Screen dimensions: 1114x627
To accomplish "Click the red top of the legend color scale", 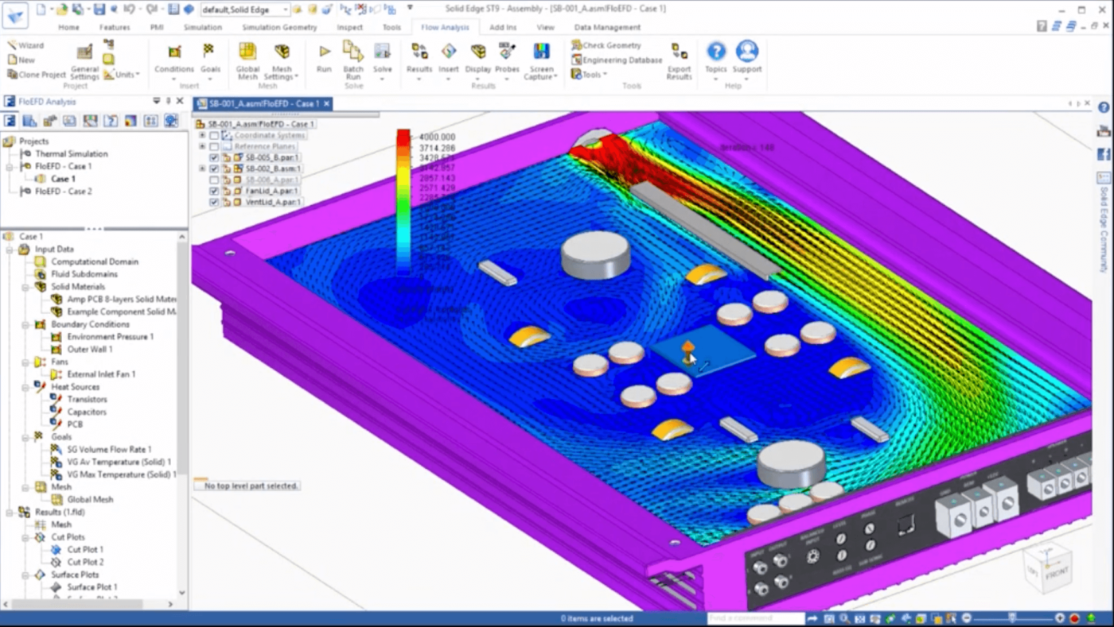I will click(x=403, y=135).
